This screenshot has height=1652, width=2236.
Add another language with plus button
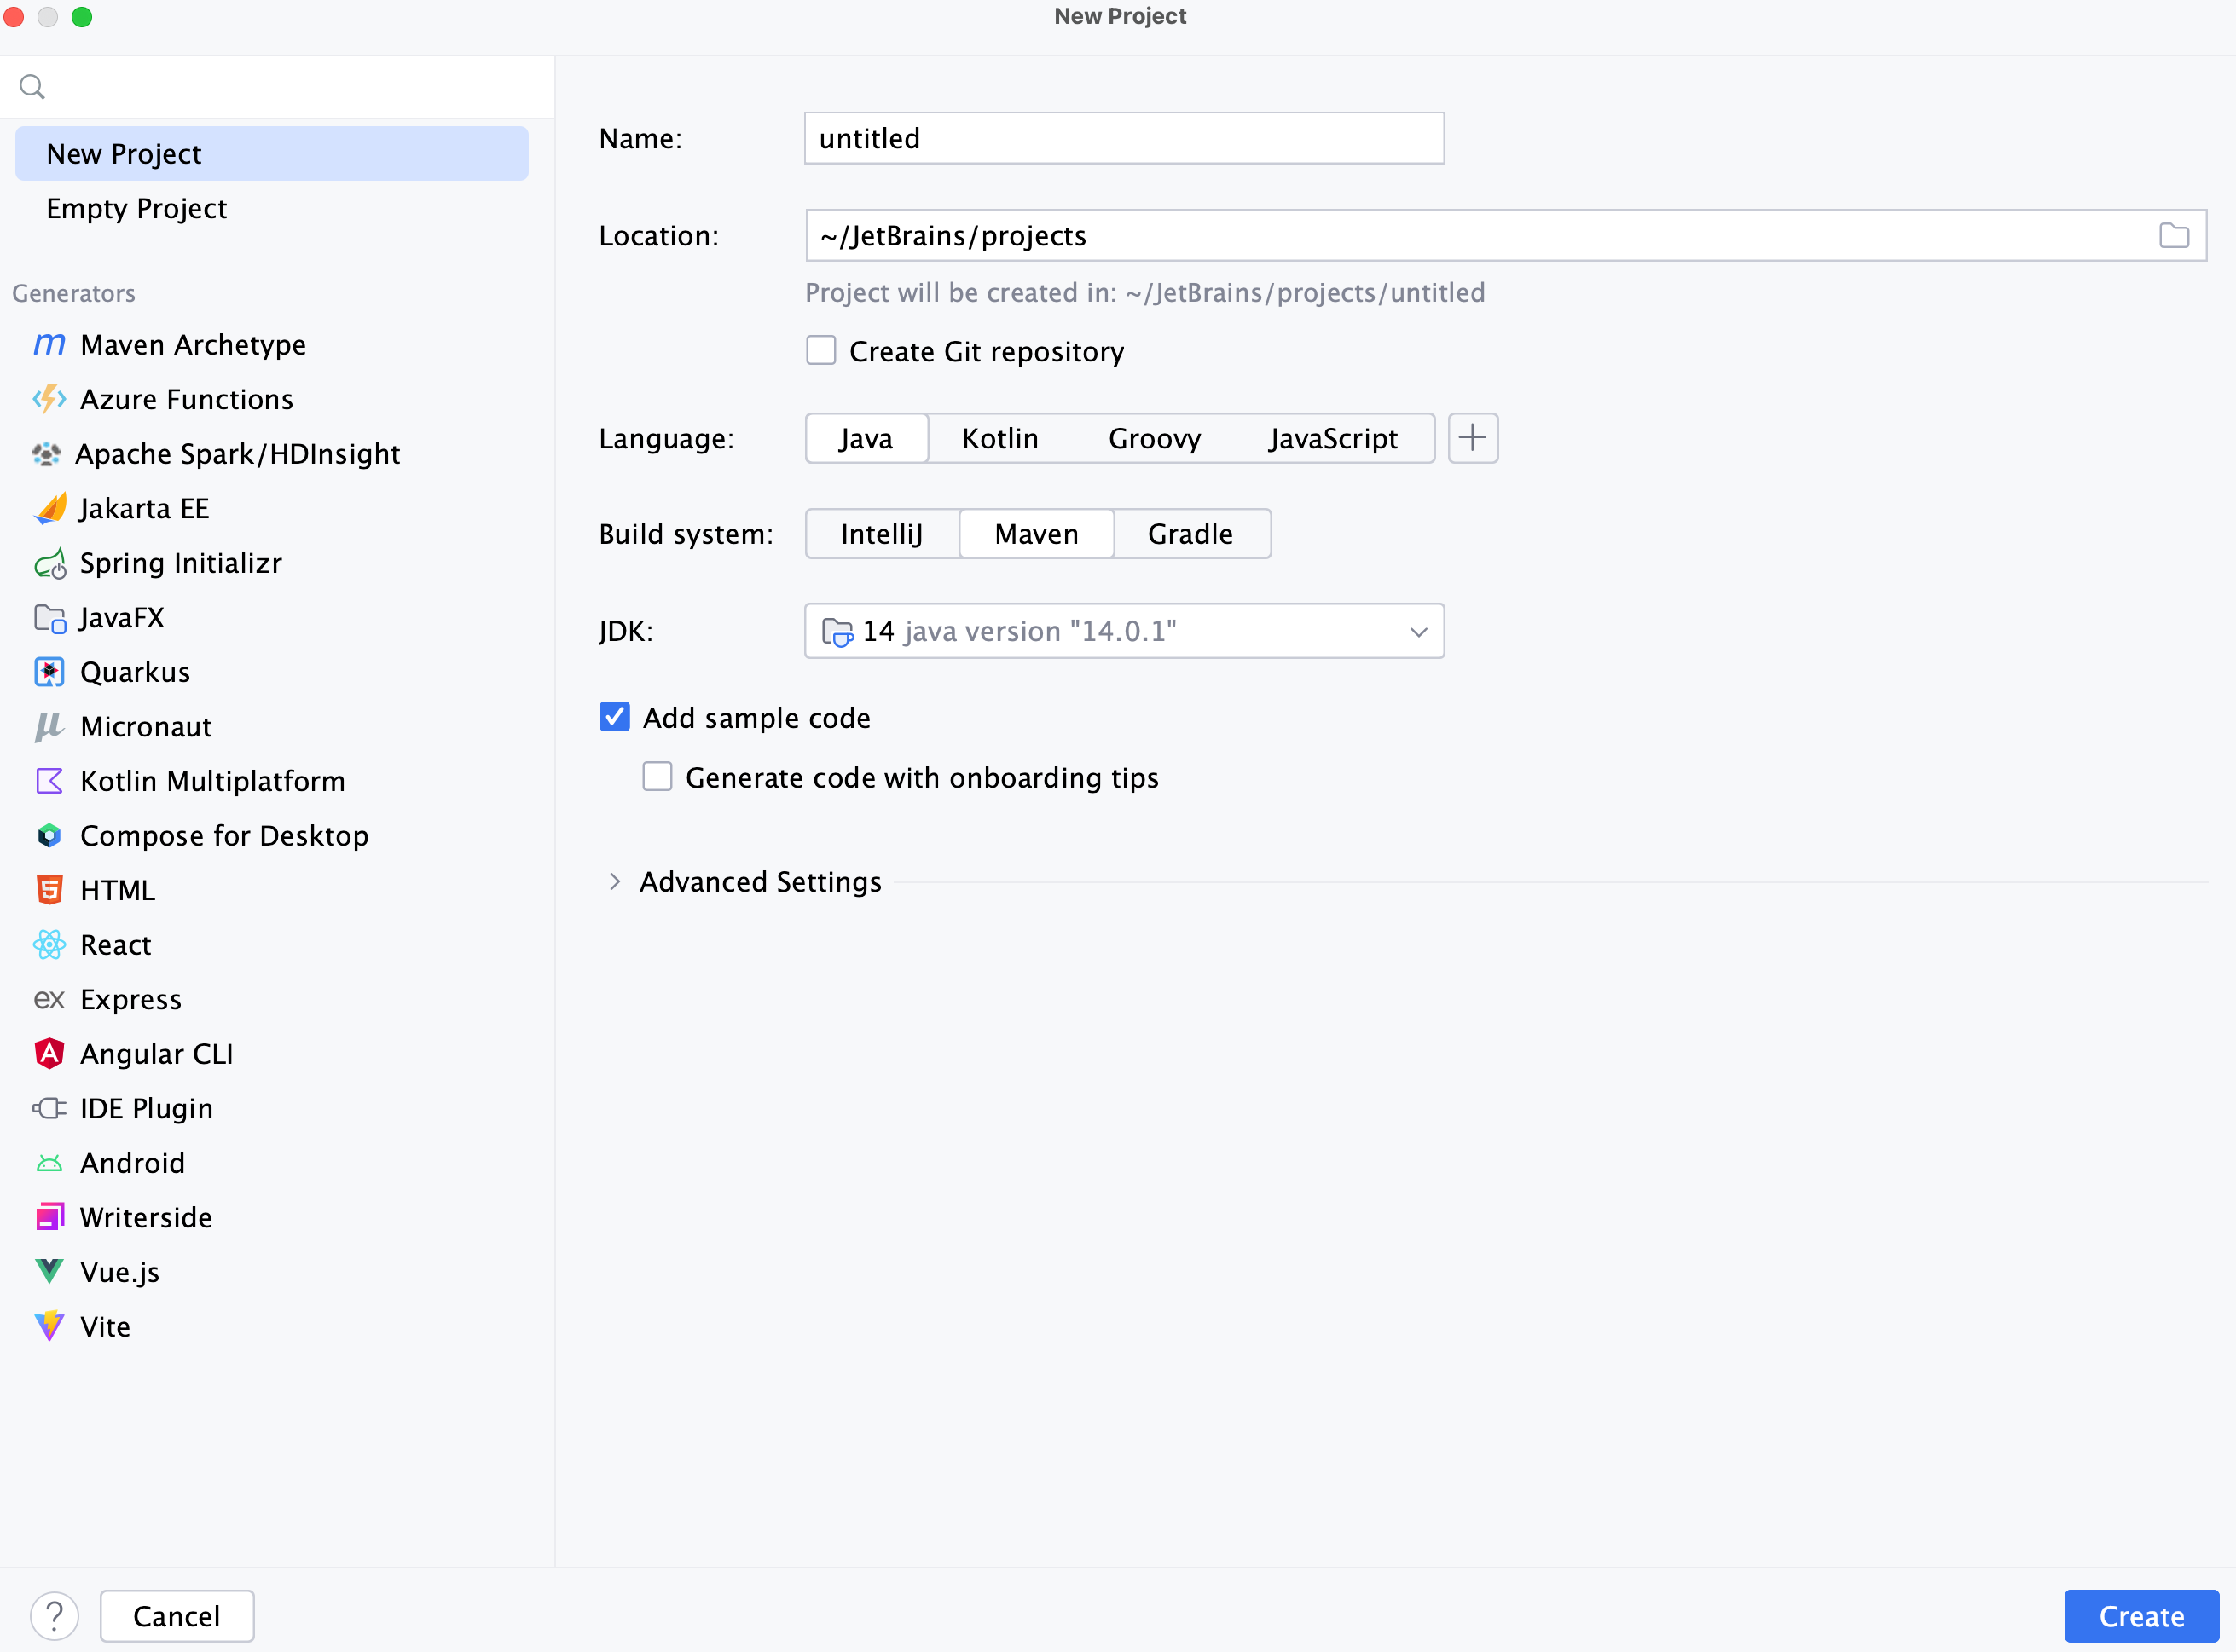coord(1473,438)
